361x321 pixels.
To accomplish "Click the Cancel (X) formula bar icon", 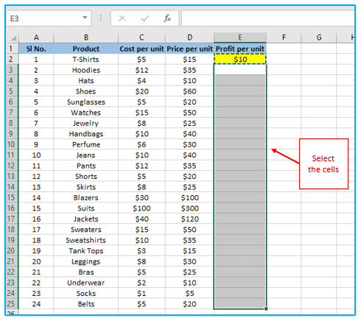I will (122, 18).
